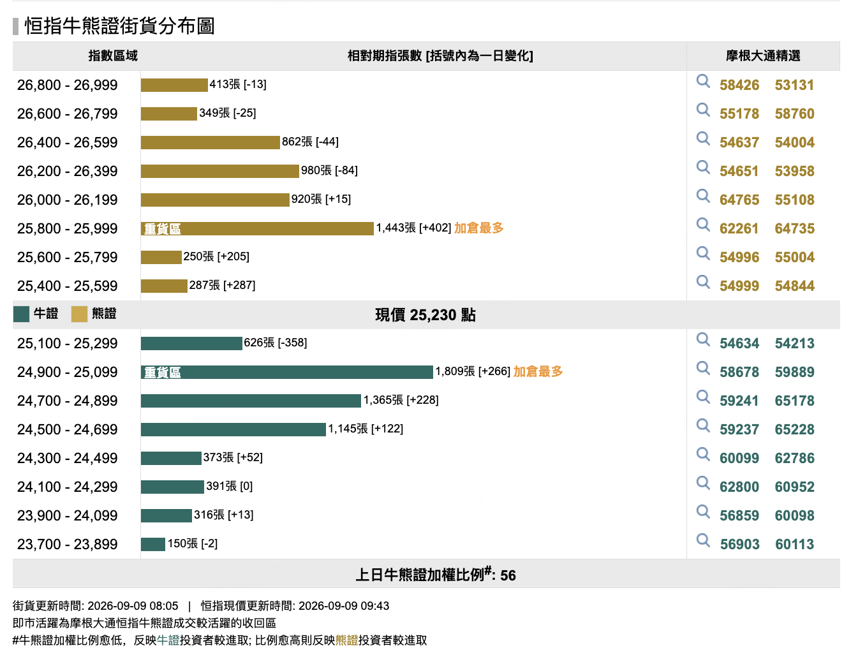Click the 1,809張 bull heavy-zone bar
The height and width of the screenshot is (657, 851).
[x=287, y=372]
